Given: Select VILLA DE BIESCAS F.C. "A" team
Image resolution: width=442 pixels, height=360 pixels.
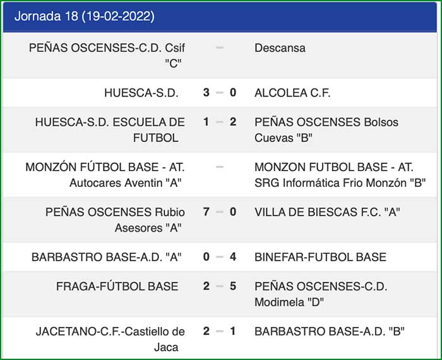Looking at the screenshot, I should click(327, 212).
